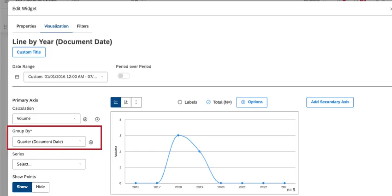Switch to the scatter chart type icon
Screen dimensions: 392x196
126,102
